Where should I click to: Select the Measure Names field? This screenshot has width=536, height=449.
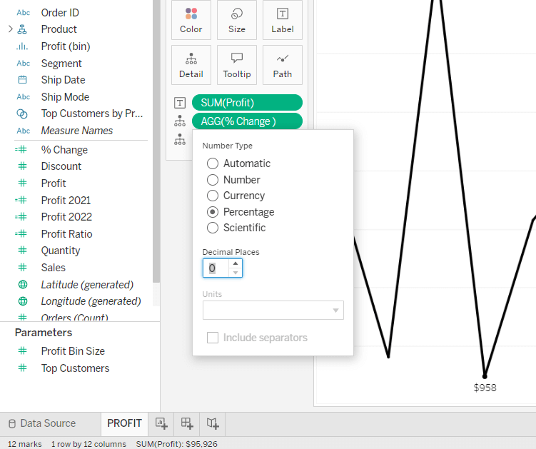point(77,131)
